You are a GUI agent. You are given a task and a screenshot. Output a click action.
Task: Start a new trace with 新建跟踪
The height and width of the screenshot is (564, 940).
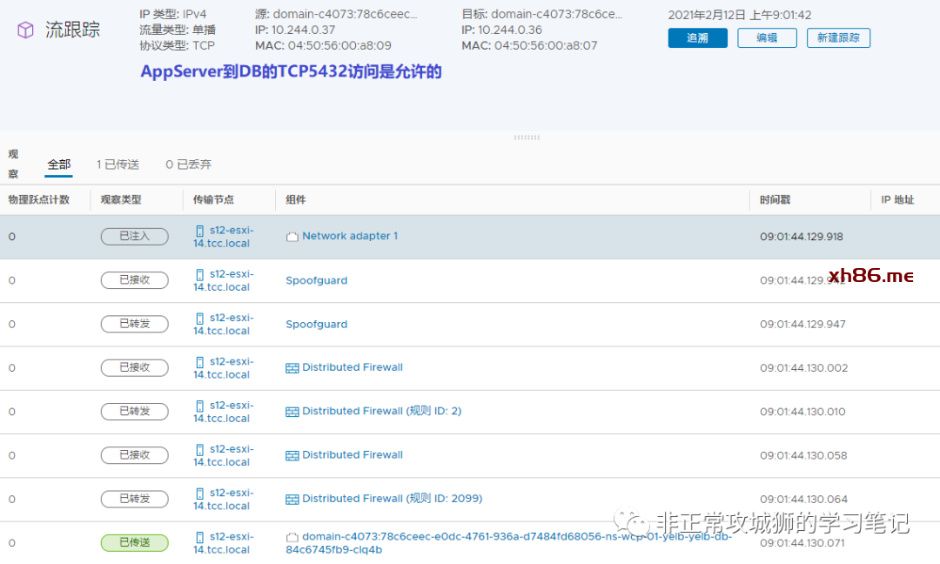click(838, 37)
